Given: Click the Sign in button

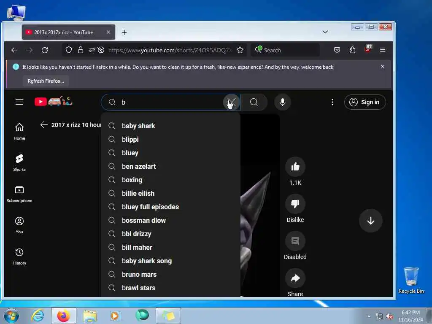Looking at the screenshot, I should pyautogui.click(x=365, y=102).
